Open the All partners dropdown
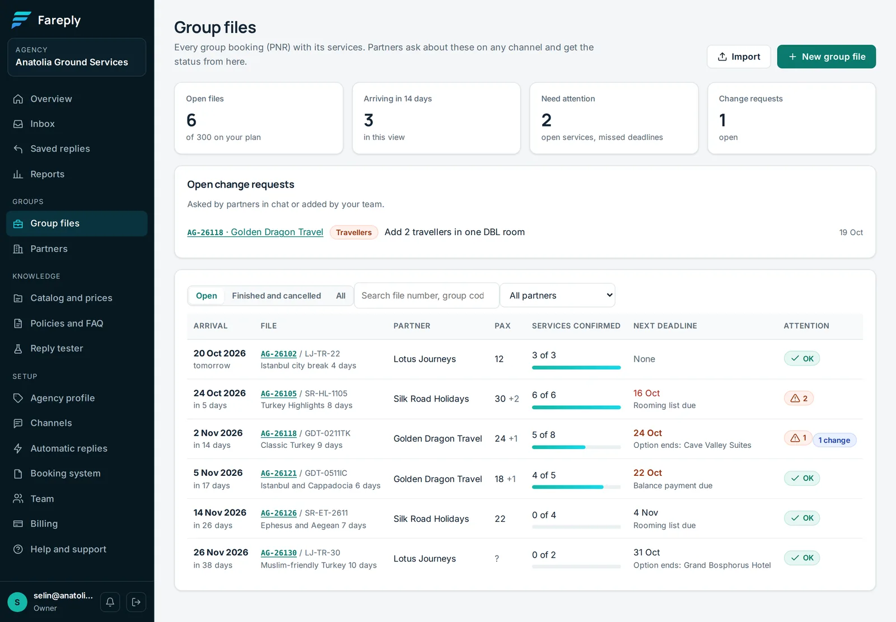The width and height of the screenshot is (896, 622). 558,296
